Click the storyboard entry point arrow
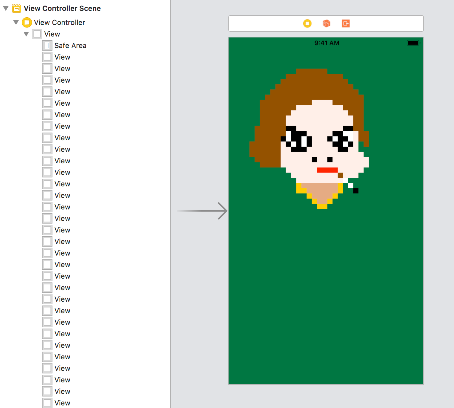 pyautogui.click(x=202, y=211)
